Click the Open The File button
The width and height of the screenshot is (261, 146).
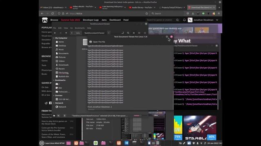click(x=97, y=42)
